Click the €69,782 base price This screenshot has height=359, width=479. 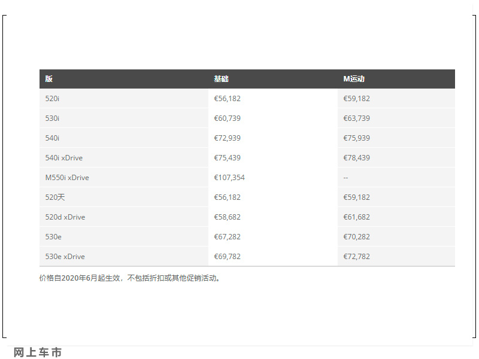(x=228, y=257)
